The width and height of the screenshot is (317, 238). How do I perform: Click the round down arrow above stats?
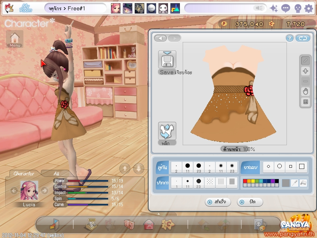click(139, 168)
